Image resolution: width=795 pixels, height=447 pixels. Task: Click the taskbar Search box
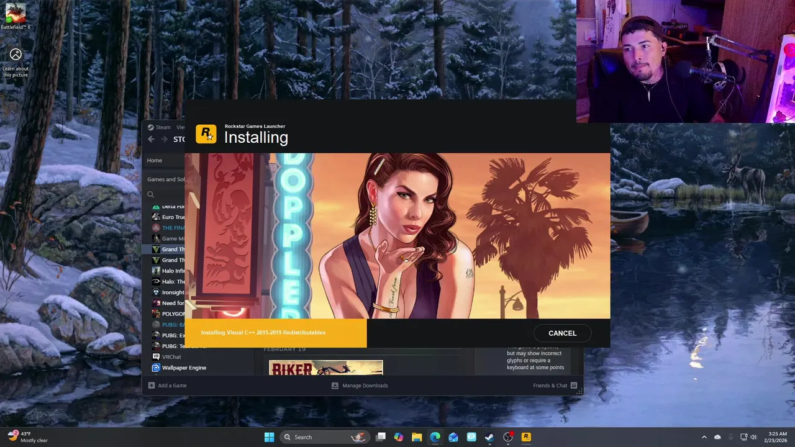[x=324, y=437]
